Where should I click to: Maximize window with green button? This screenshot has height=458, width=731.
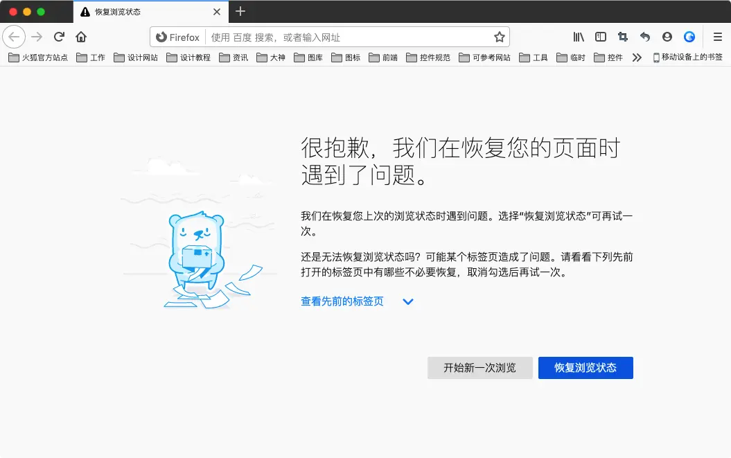pyautogui.click(x=41, y=12)
